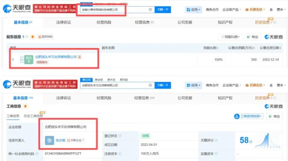
Task: Click 张 avatar of legal representative
Action: pyautogui.click(x=50, y=140)
